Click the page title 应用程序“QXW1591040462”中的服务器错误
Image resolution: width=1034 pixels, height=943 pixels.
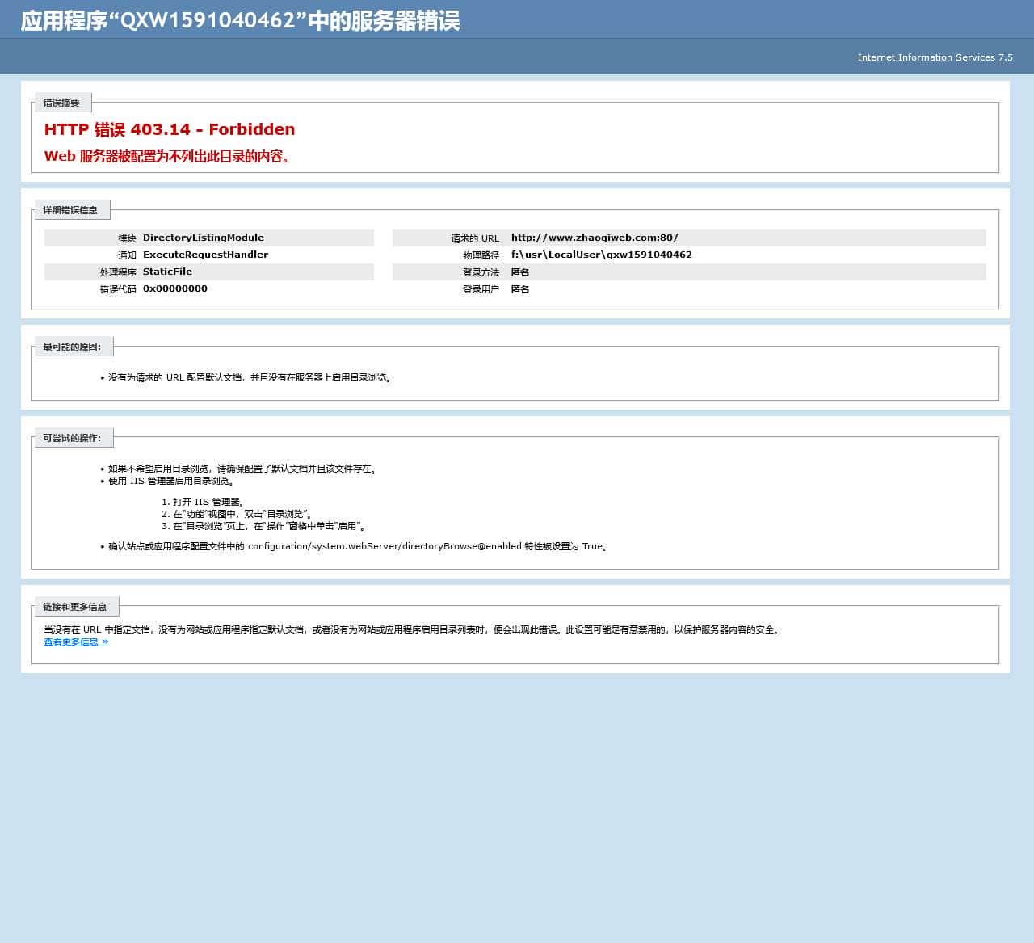tap(240, 20)
